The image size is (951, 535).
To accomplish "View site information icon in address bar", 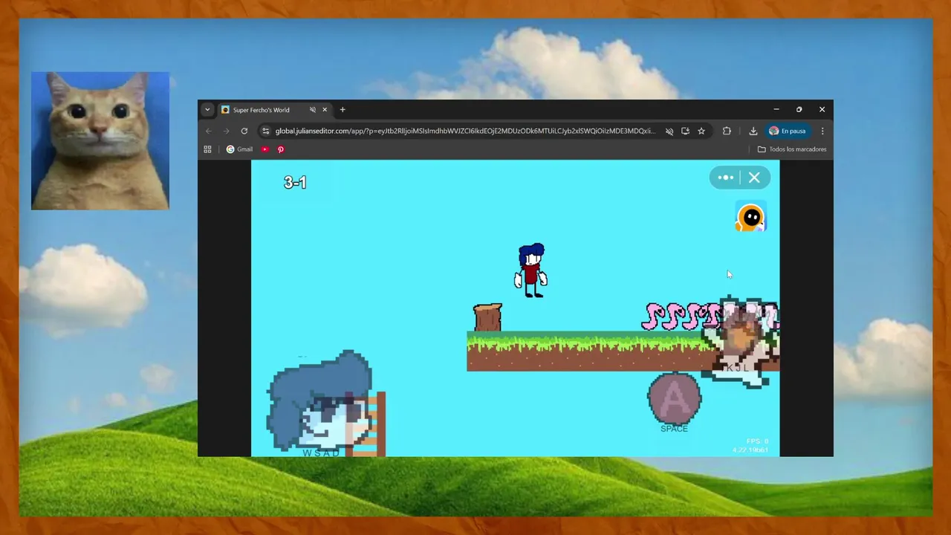I will tap(265, 131).
